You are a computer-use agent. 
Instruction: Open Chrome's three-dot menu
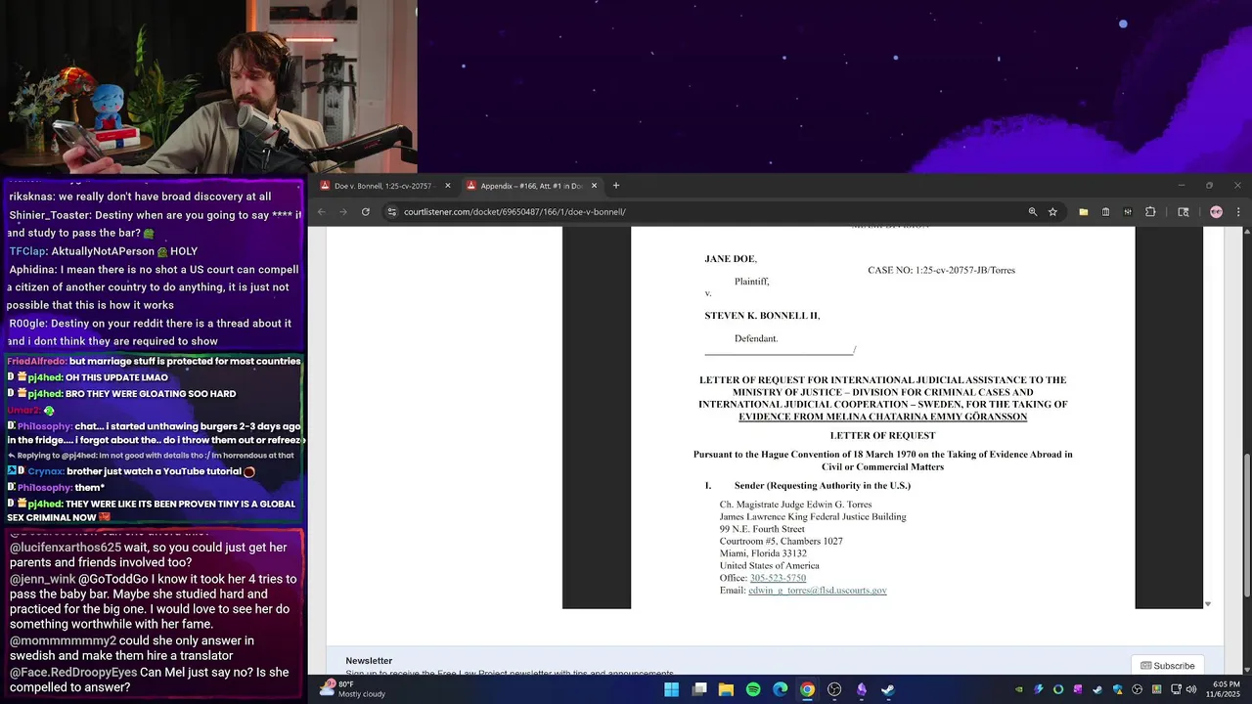(x=1238, y=212)
